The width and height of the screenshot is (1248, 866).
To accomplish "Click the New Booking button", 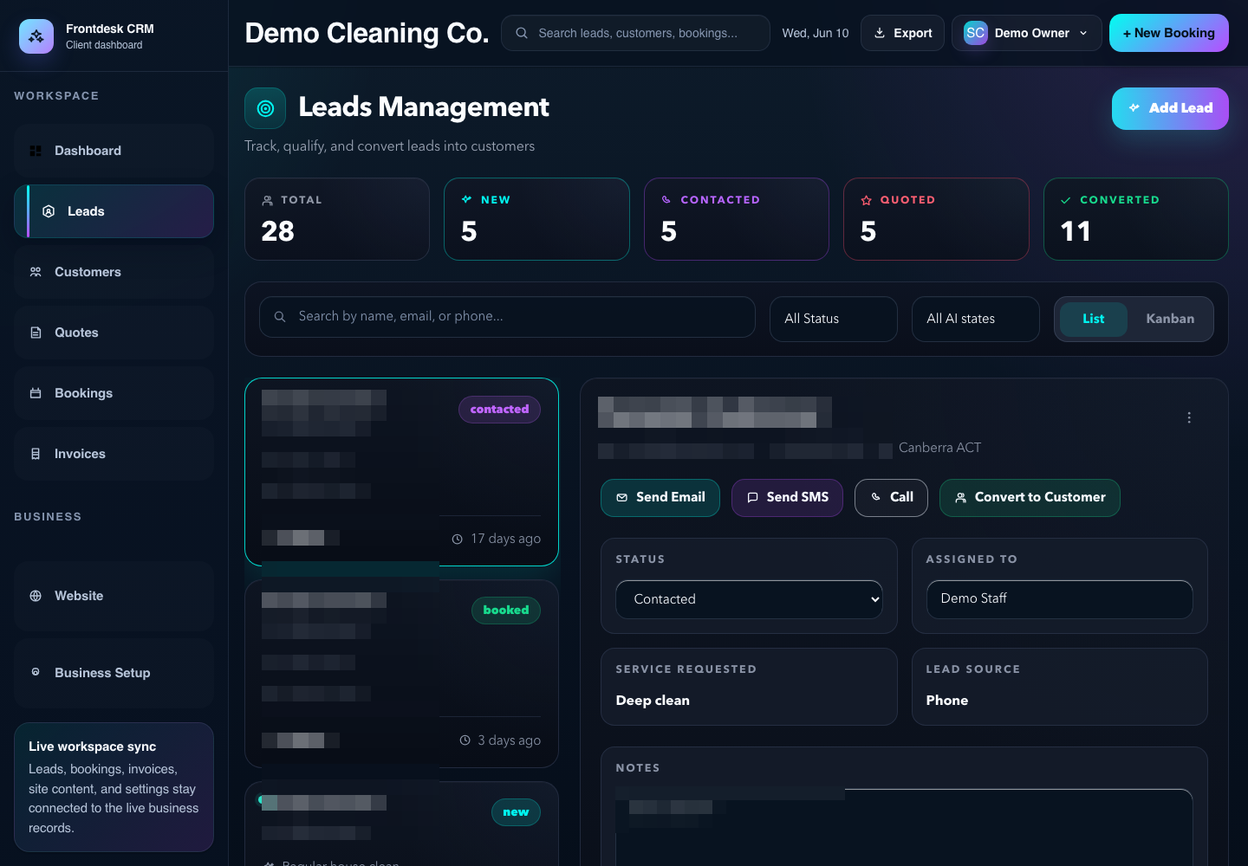I will click(1169, 33).
